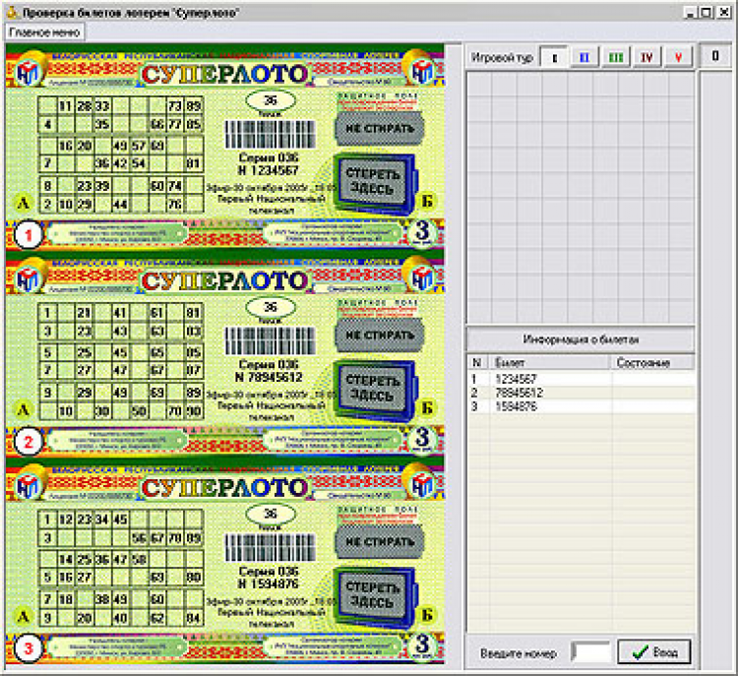This screenshot has width=738, height=676.
Task: Click the application icon in title bar
Action: [x=12, y=12]
